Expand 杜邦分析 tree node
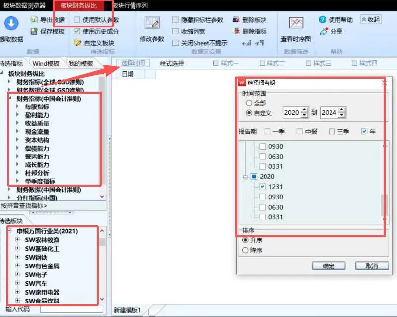Screen dimensions: 397x317 point(17,173)
